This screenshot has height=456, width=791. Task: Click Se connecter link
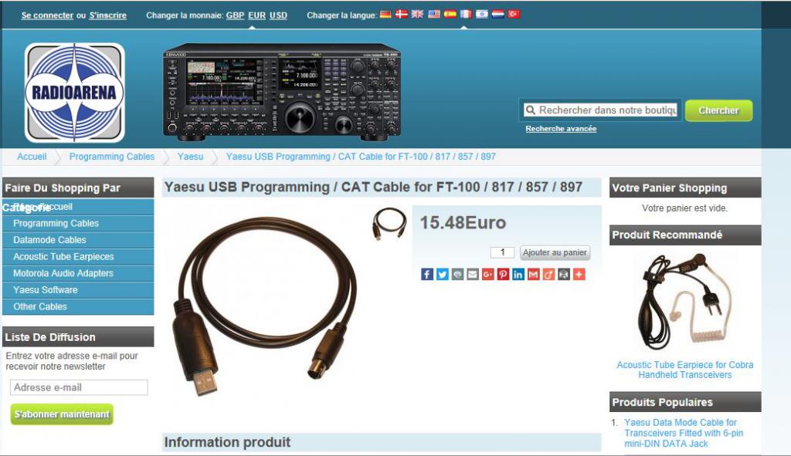tap(47, 15)
